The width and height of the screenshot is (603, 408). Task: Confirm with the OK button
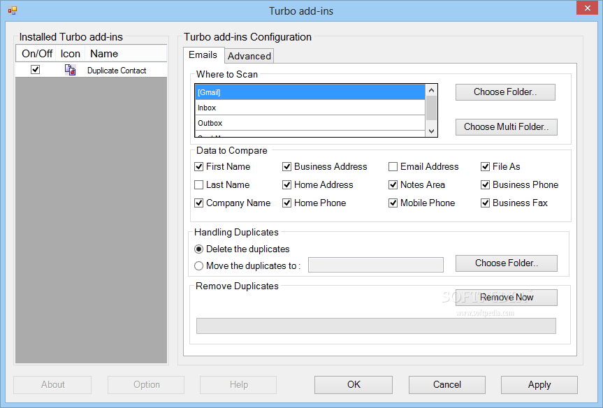coord(354,385)
